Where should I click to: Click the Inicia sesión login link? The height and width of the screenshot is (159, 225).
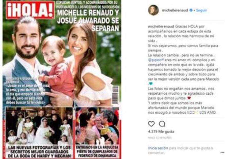pyautogui.click(x=158, y=148)
